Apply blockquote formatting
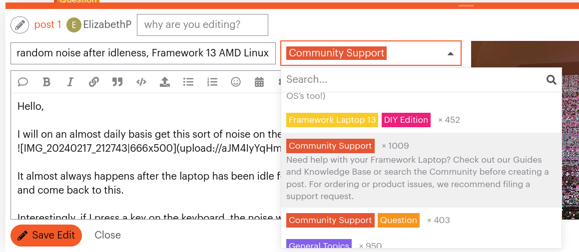 tap(117, 82)
